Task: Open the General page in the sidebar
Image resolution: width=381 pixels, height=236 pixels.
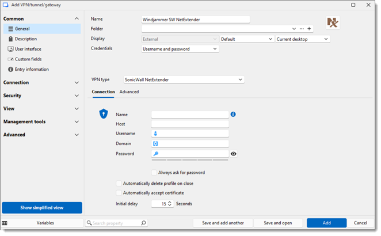Action: click(42, 29)
